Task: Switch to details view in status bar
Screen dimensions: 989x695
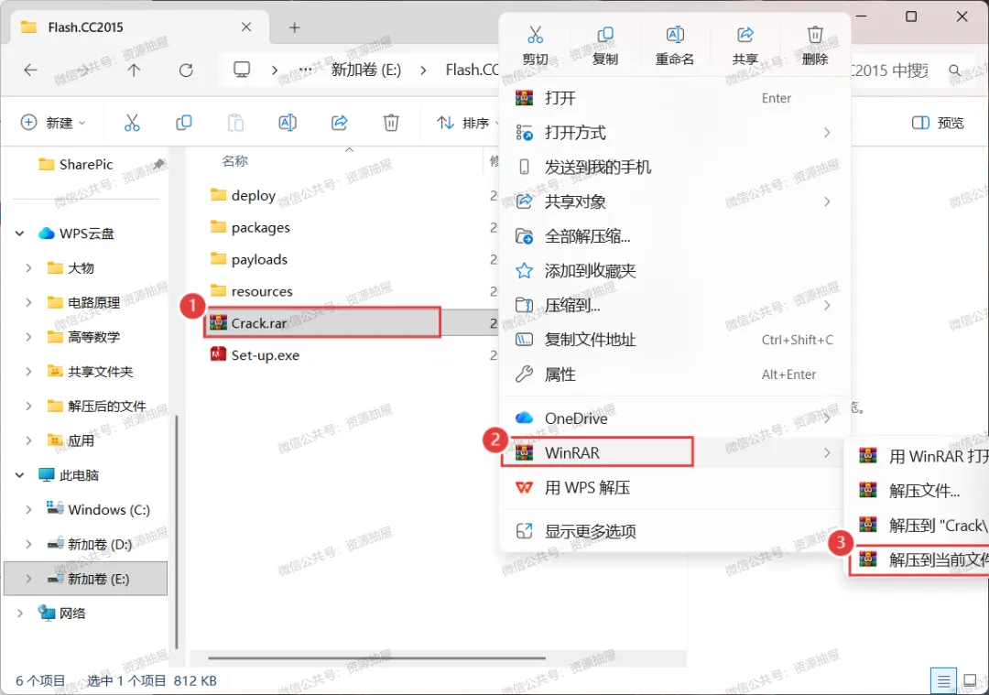Action: (x=943, y=681)
